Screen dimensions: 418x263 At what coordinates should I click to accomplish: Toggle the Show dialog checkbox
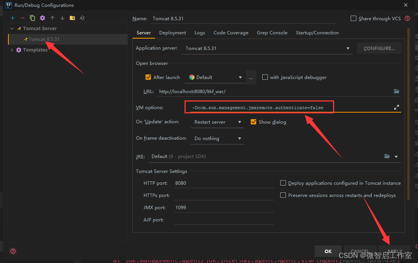click(x=253, y=122)
